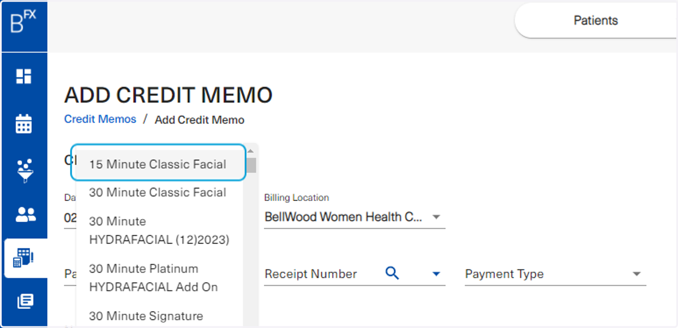Go to Credit Memos breadcrumb link
Image resolution: width=678 pixels, height=328 pixels.
pyautogui.click(x=100, y=119)
